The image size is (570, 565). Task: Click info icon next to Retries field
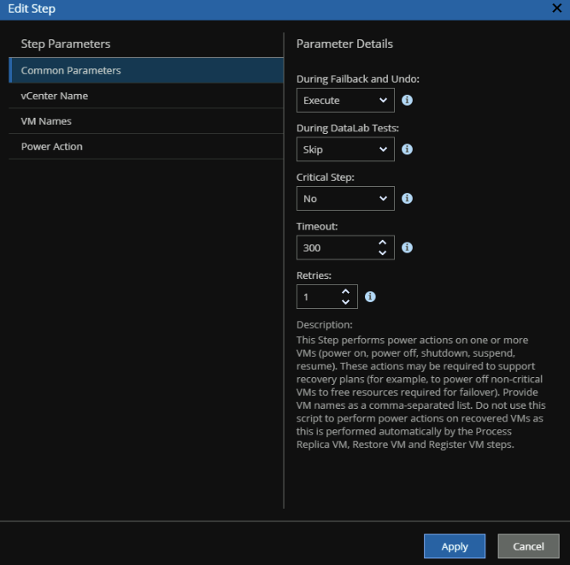tap(370, 297)
